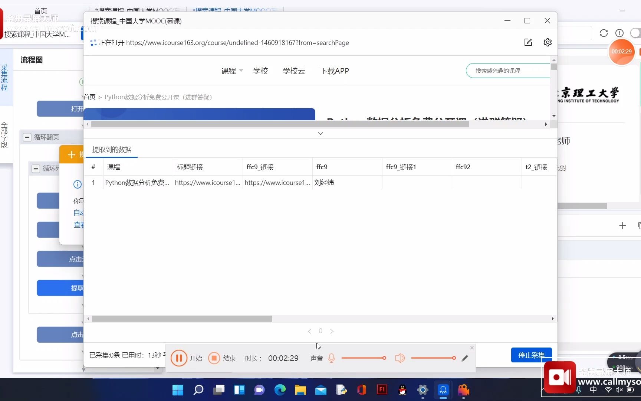
Task: Click the orange move cross icon on popup
Action: [71, 154]
